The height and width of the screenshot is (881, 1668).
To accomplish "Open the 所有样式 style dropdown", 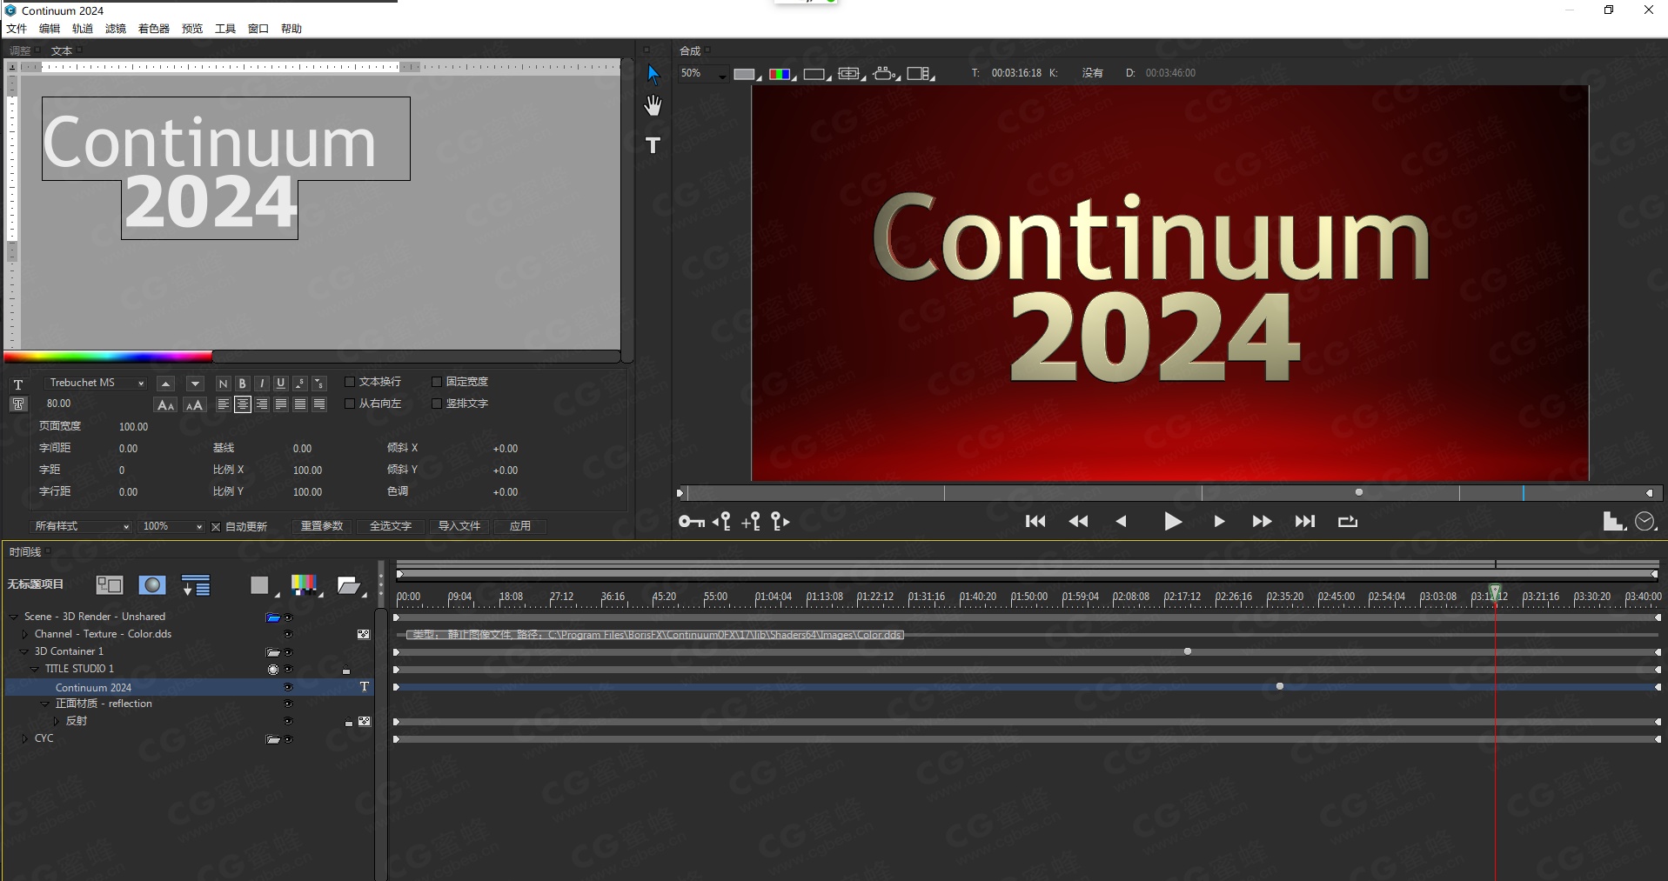I will pyautogui.click(x=83, y=527).
